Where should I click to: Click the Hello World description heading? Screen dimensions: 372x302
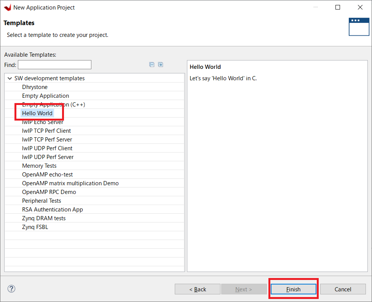click(x=205, y=67)
